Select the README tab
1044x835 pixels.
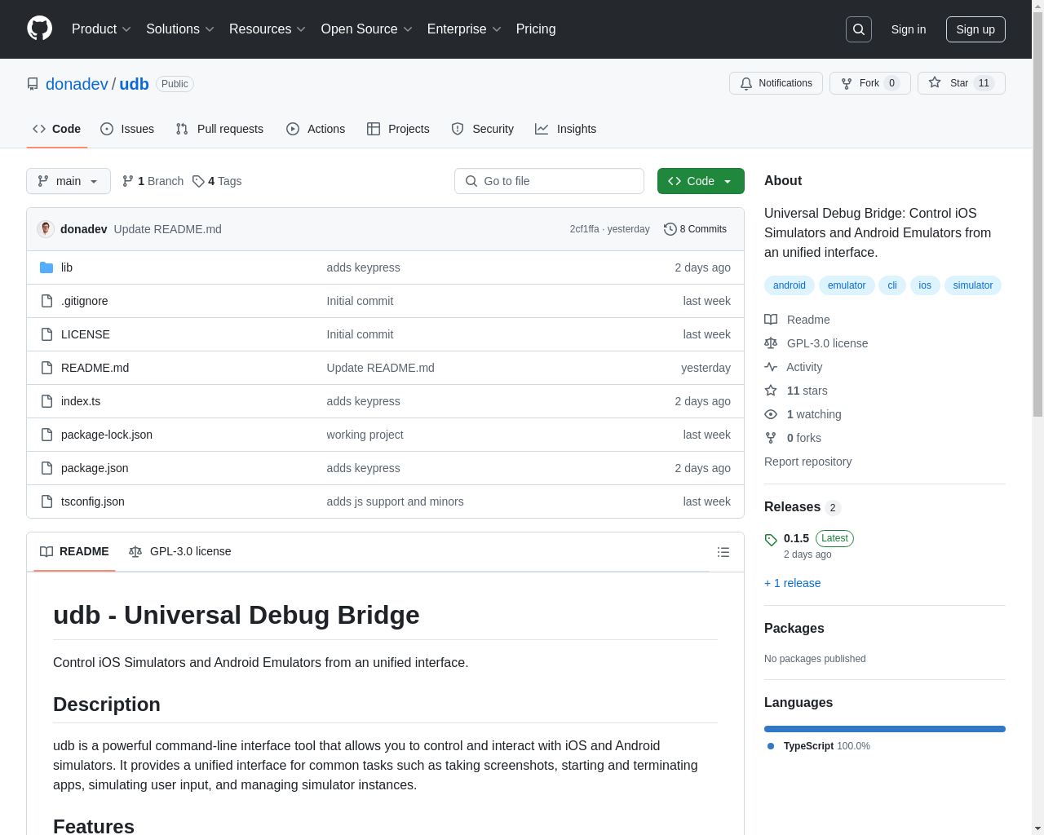tap(74, 551)
